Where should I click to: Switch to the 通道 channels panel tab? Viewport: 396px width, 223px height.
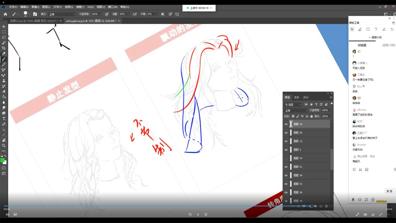[x=296, y=98]
